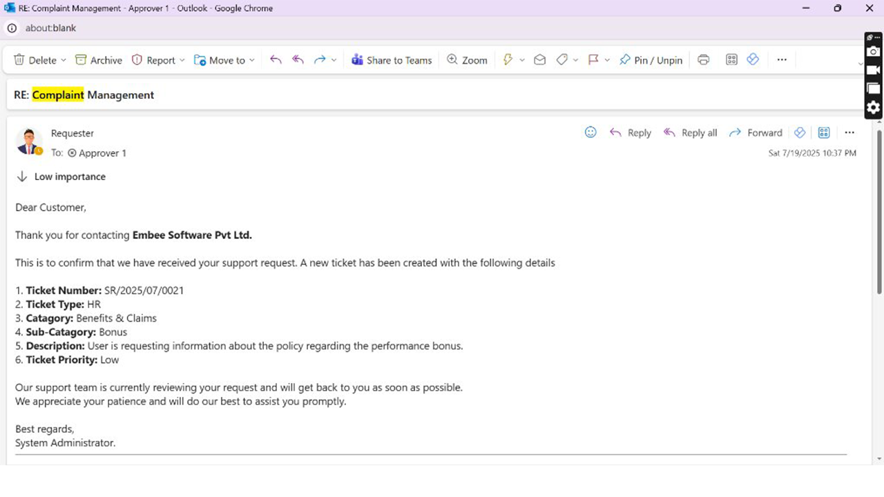Click the Apps grid icon in message header

824,133
